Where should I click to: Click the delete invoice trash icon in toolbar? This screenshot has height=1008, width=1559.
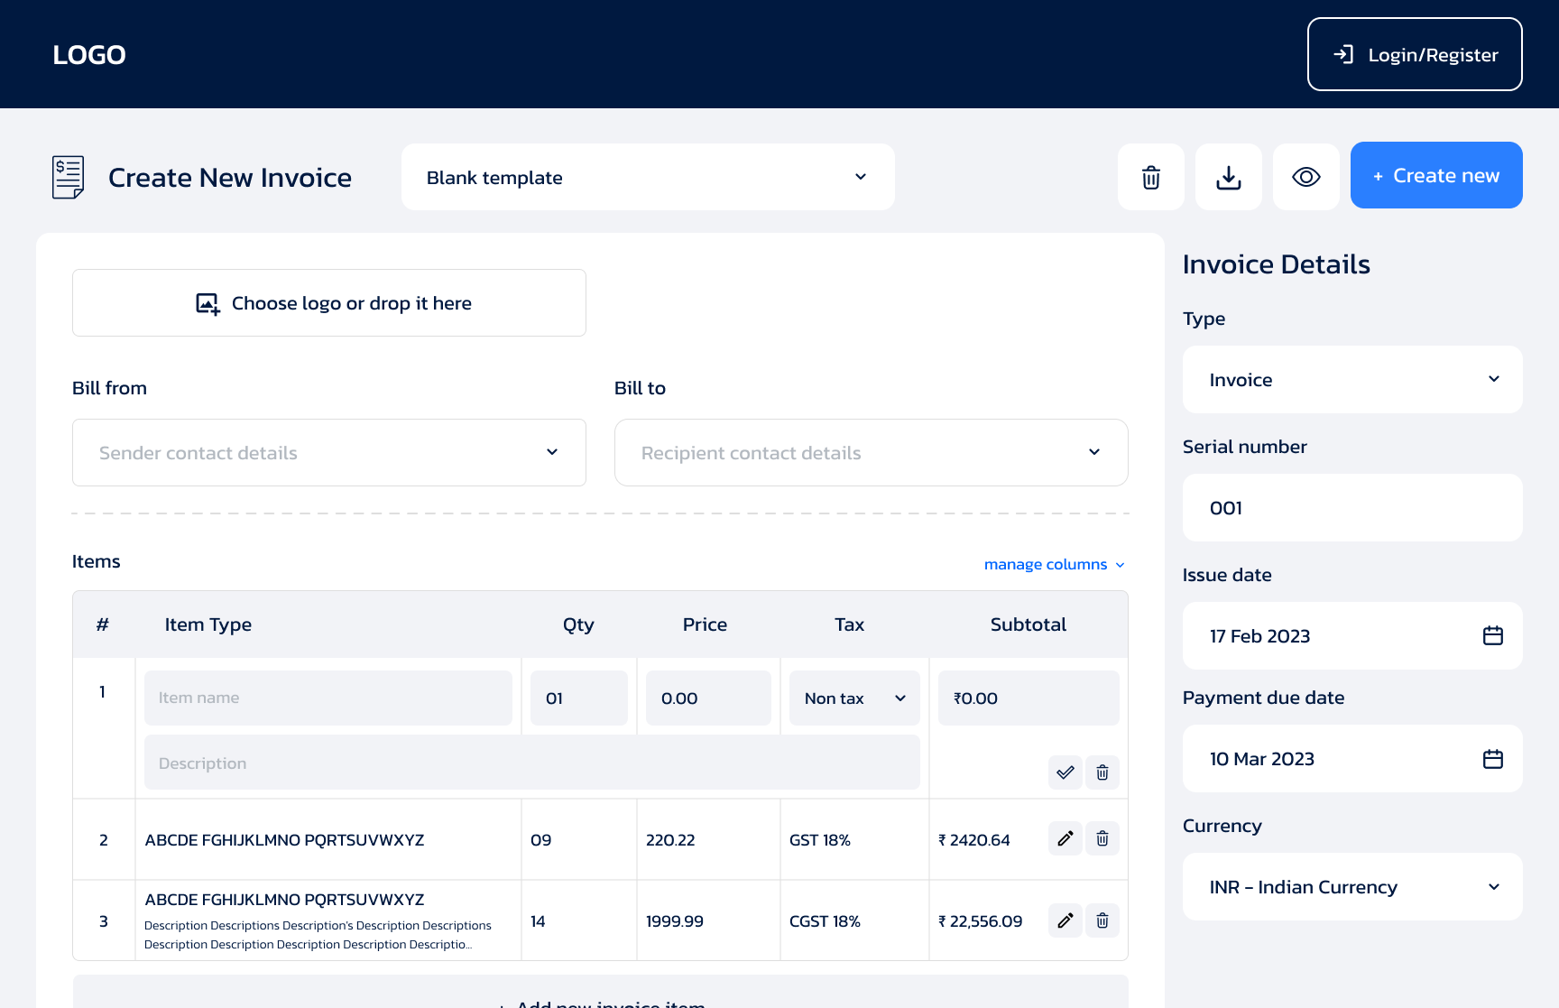click(x=1150, y=177)
